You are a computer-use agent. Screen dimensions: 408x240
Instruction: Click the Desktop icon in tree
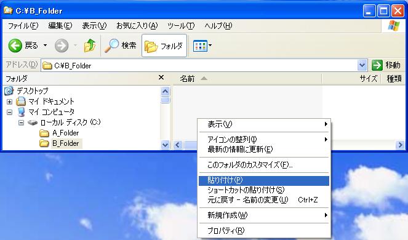click(9, 91)
